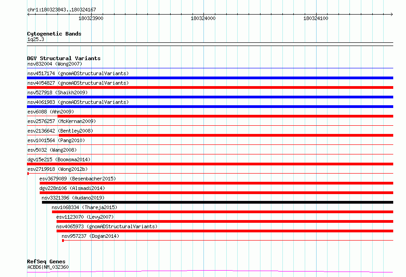Click the 180324100 ruler tick label

[316, 18]
